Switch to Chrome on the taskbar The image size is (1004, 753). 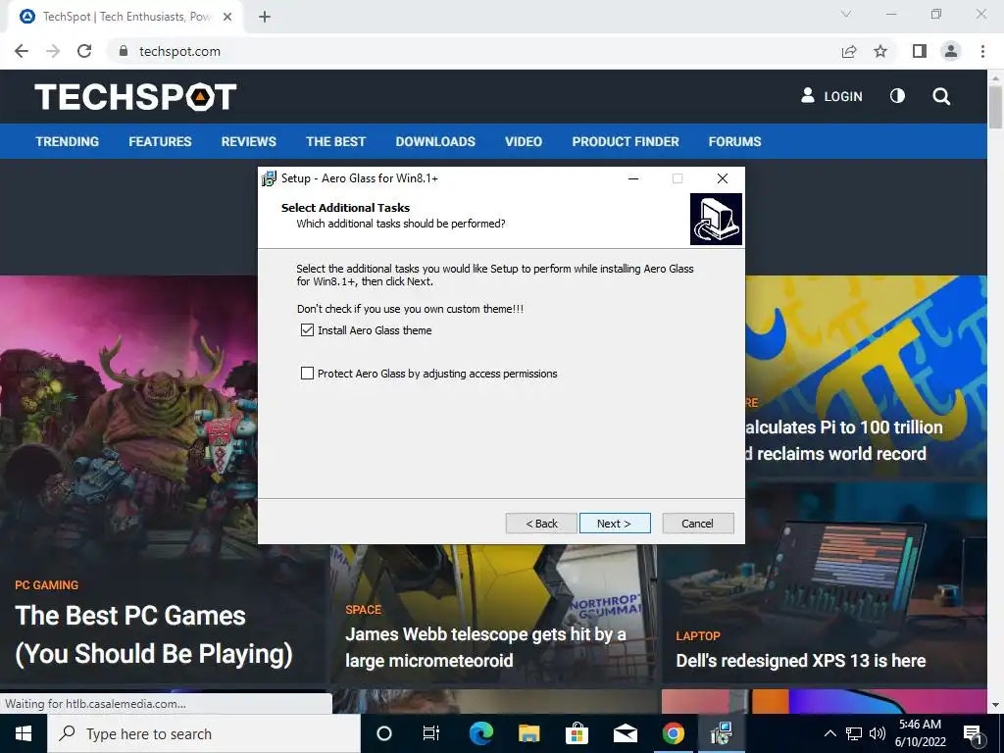pos(673,733)
